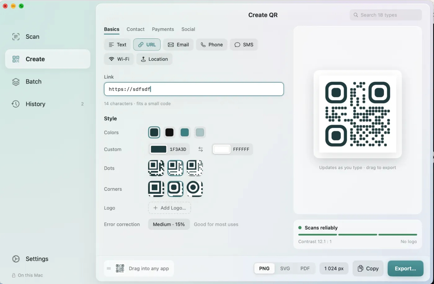
Task: Select the square dots style
Action: pos(156,168)
